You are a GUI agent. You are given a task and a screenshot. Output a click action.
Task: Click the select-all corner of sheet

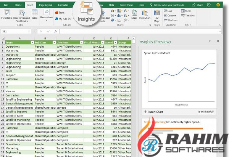pyautogui.click(x=3, y=38)
